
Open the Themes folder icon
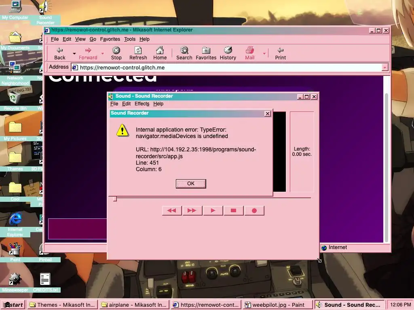(x=15, y=161)
